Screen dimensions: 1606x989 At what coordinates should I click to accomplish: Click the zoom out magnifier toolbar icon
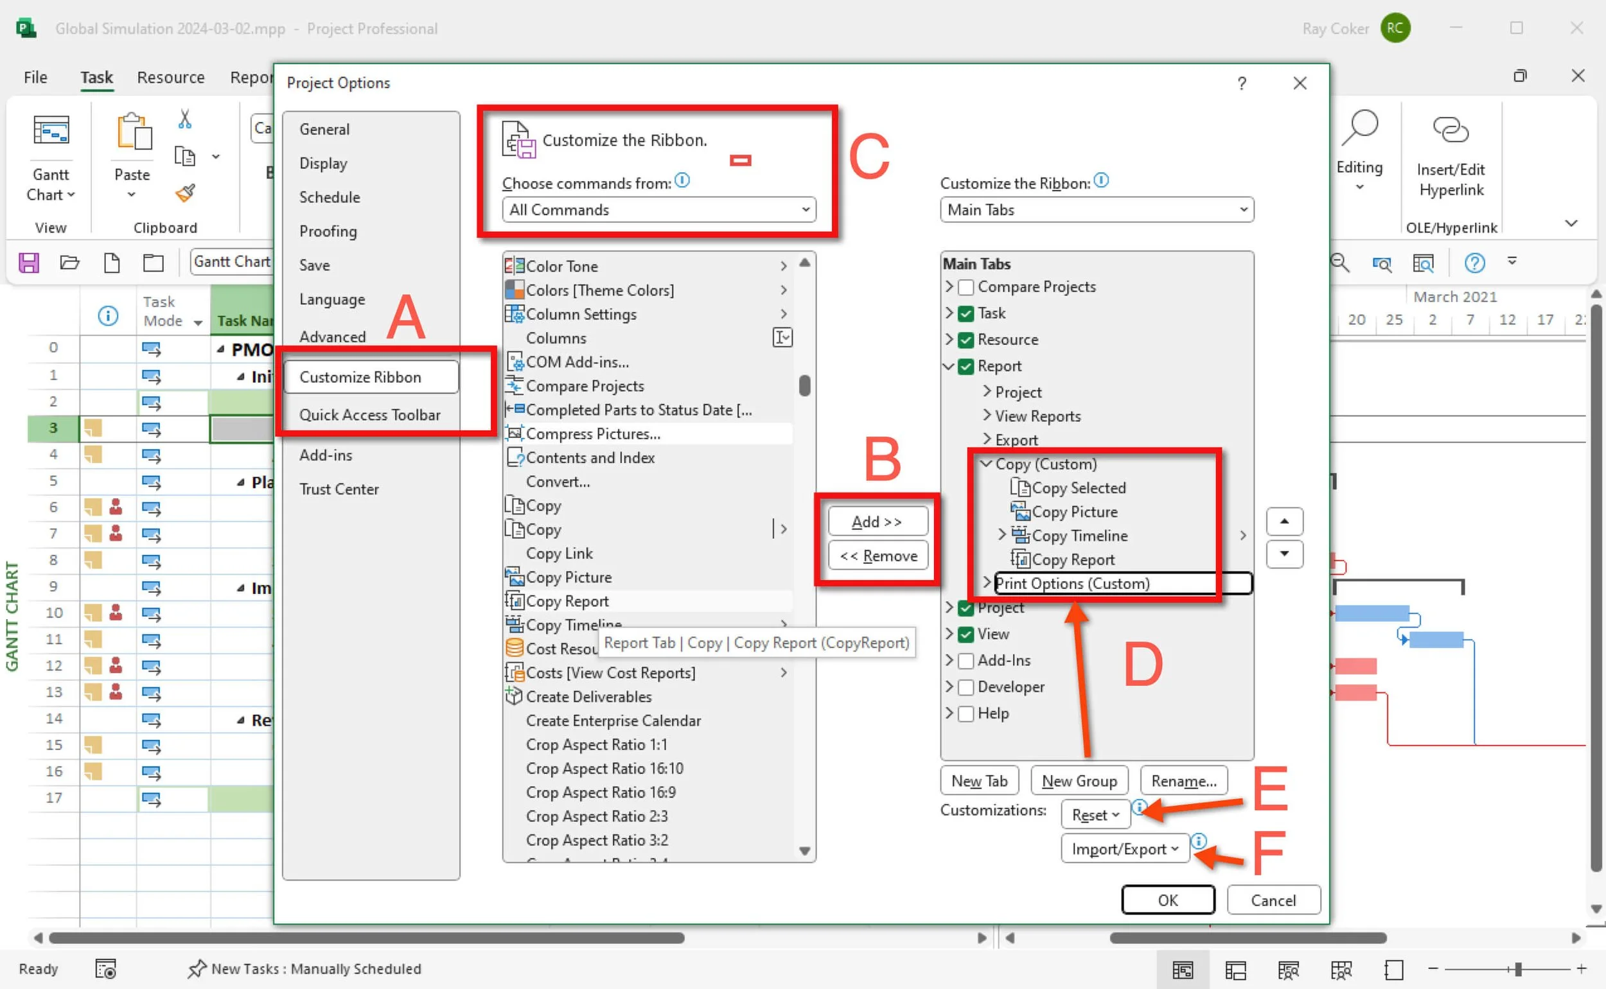(1340, 263)
